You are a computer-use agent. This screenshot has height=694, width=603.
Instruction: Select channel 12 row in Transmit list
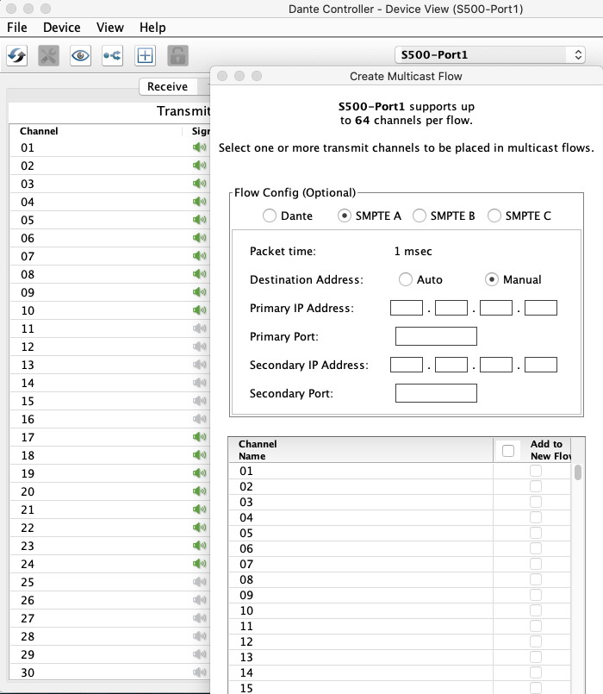pyautogui.click(x=109, y=347)
